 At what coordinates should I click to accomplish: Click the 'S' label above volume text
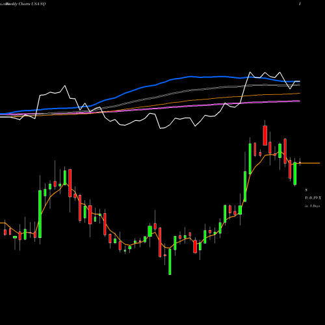(306, 190)
